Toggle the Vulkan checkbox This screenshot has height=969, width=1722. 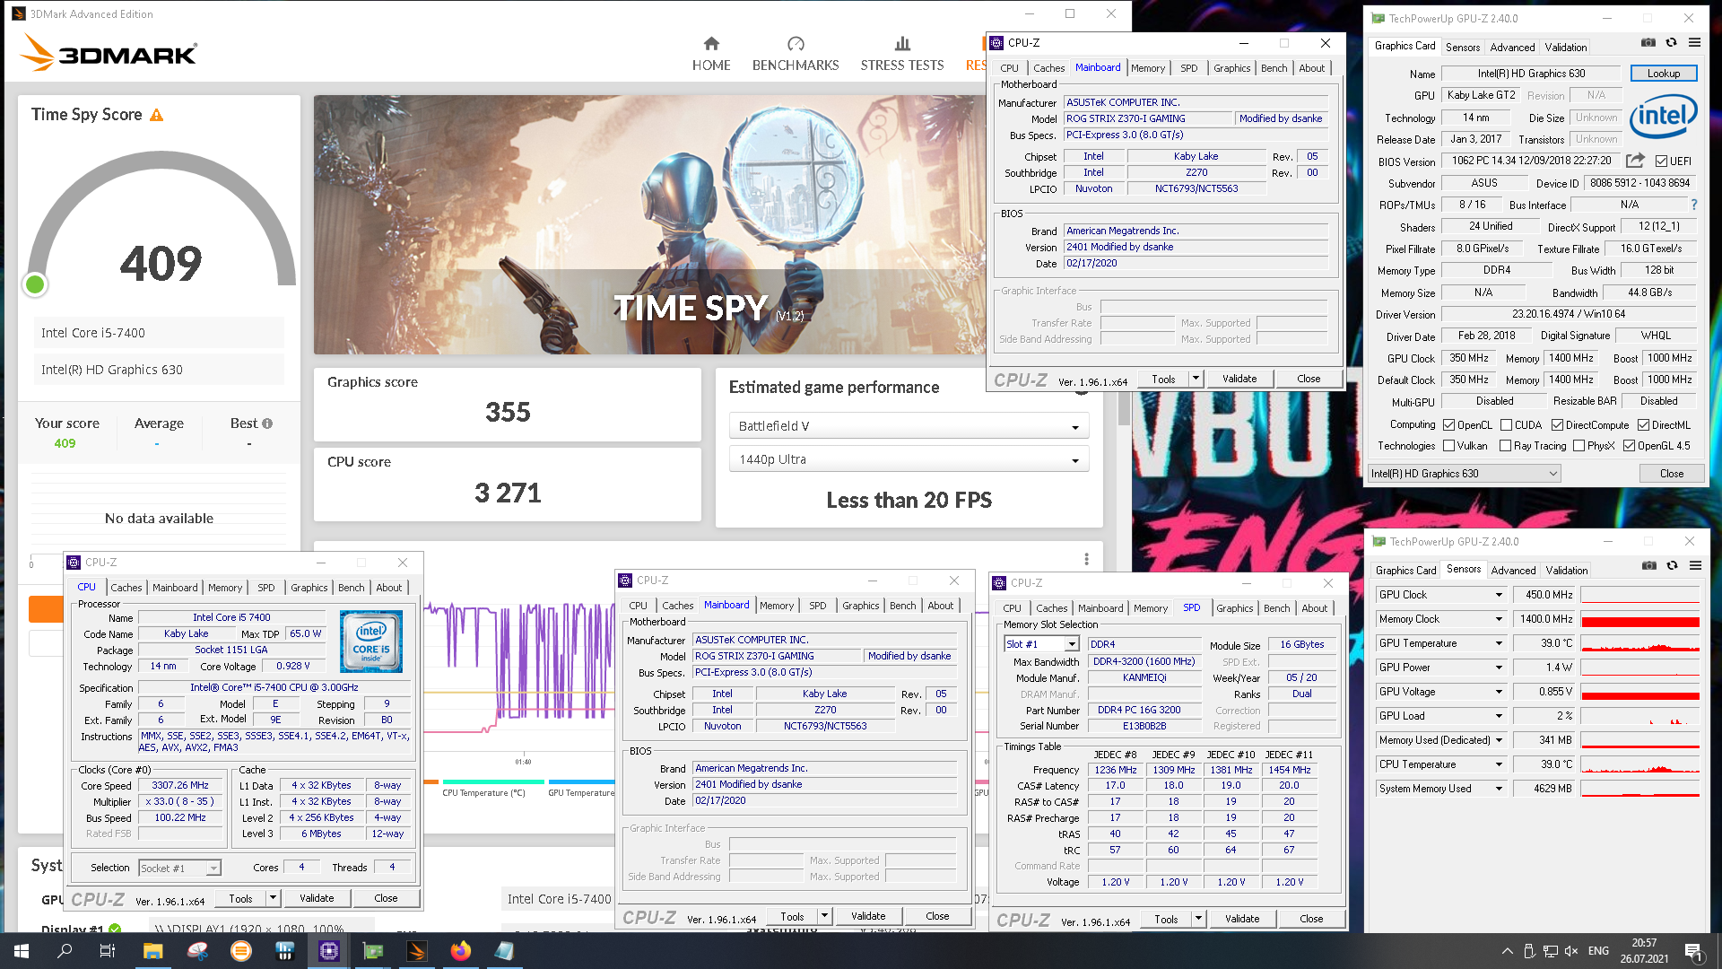[1448, 446]
